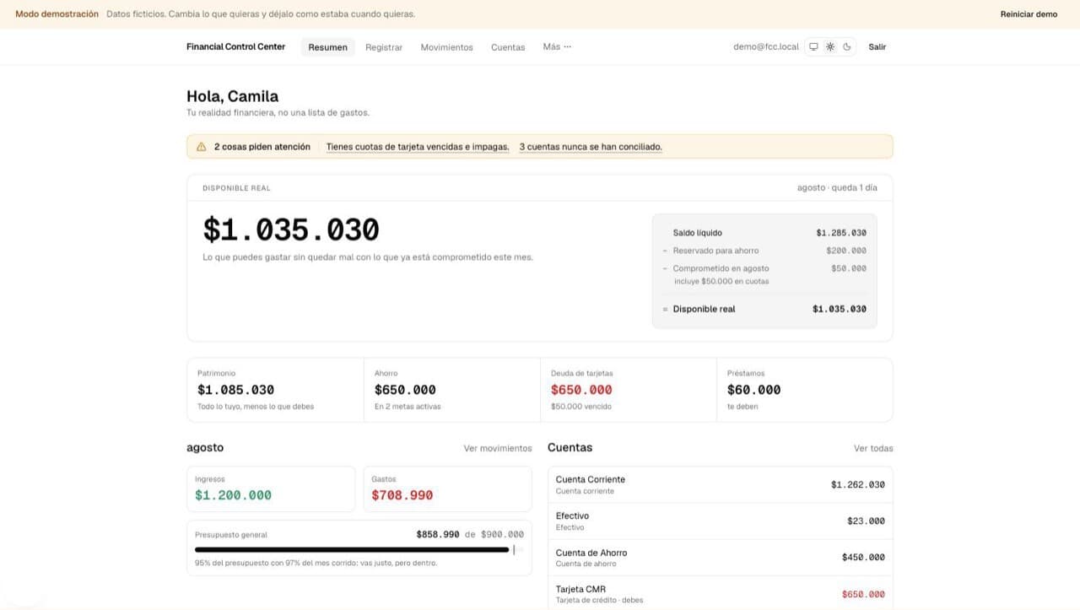Click the 'Hola, Camila' heading
Screen dimensions: 1080x610
tap(233, 96)
